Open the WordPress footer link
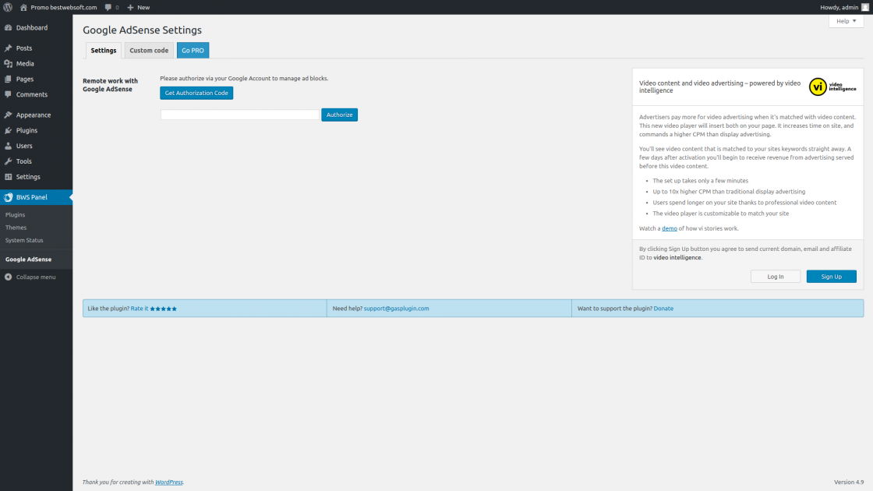Image resolution: width=873 pixels, height=491 pixels. pos(168,482)
